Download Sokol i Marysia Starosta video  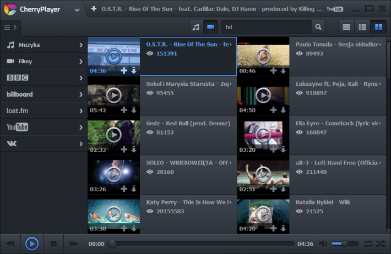click(x=134, y=110)
